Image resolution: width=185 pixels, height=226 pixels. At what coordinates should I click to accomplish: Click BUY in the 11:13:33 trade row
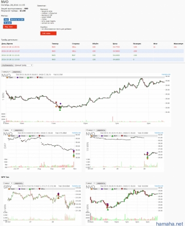click(74, 59)
